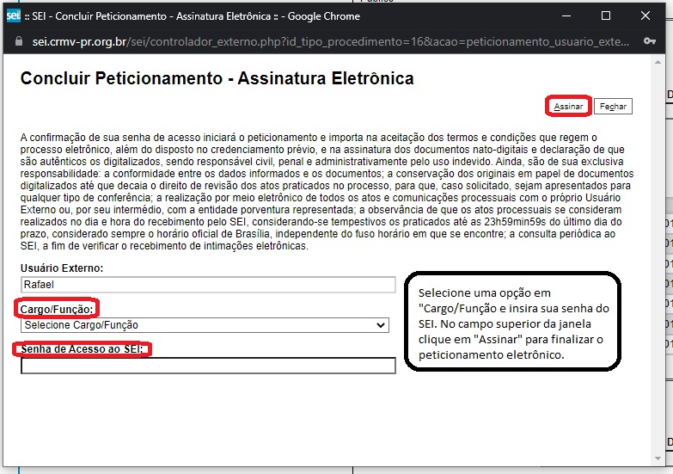
Task: Click the SEI favicon in title bar
Action: [13, 15]
